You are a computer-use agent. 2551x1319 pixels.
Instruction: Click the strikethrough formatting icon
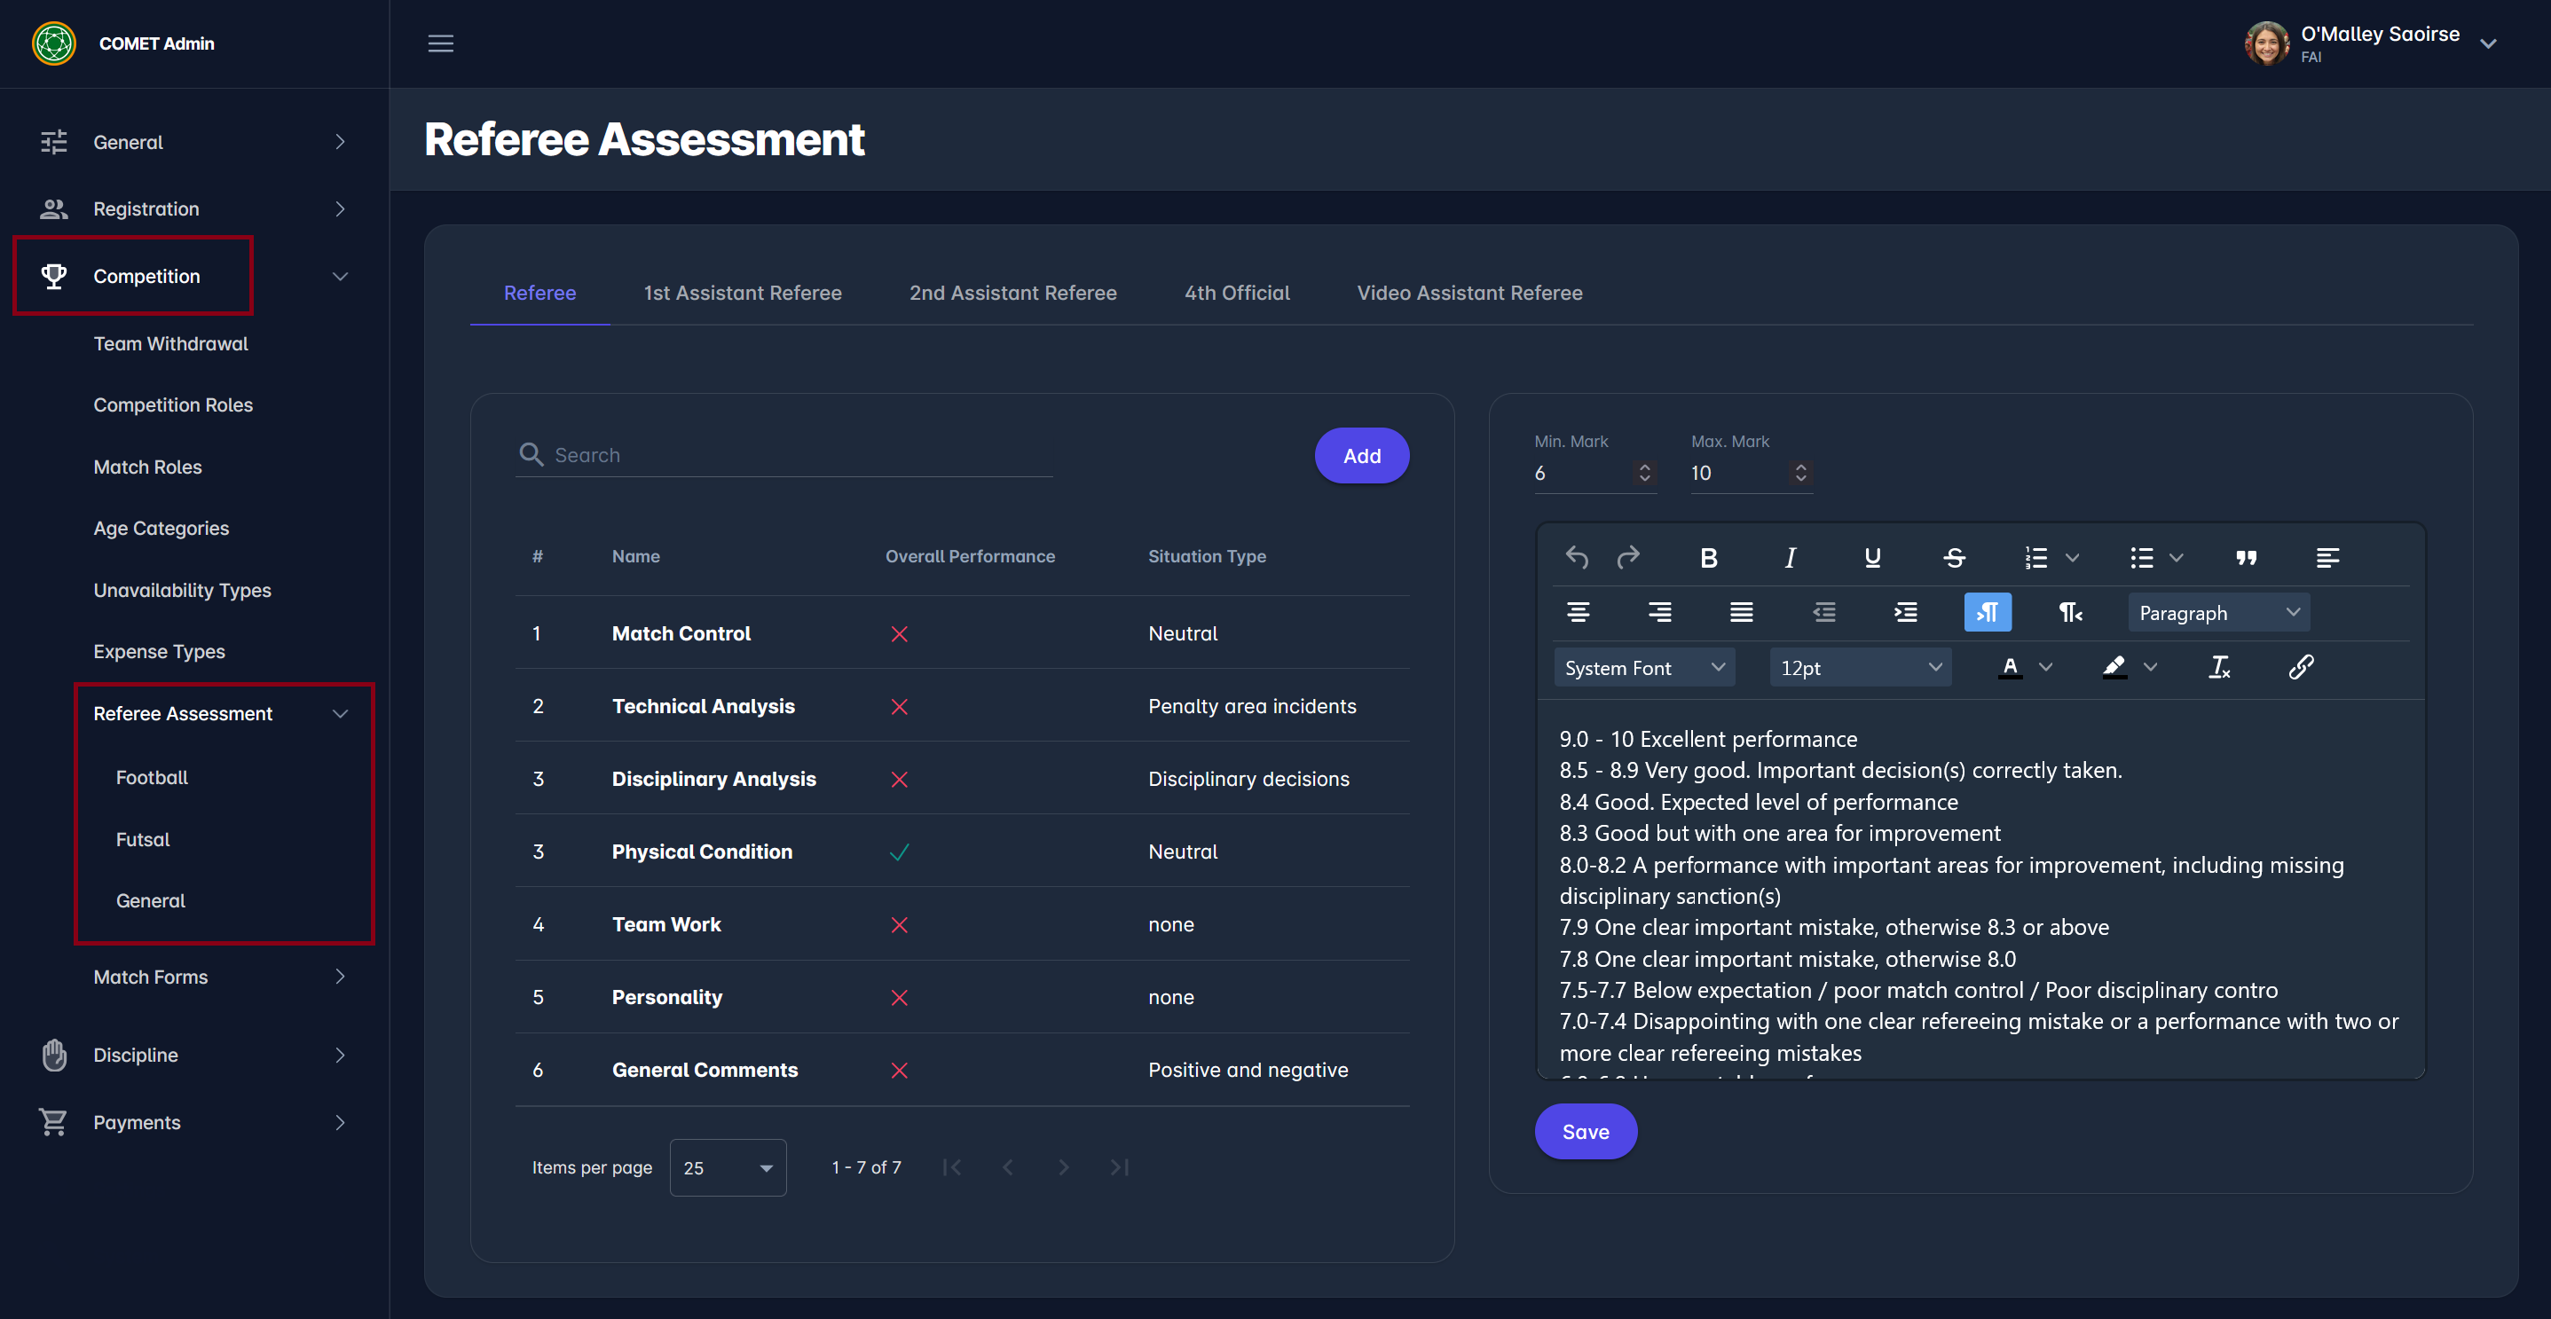tap(1954, 559)
